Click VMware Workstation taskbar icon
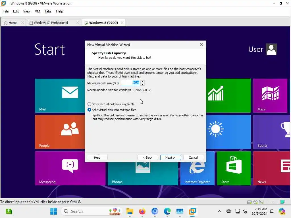 coord(192,211)
